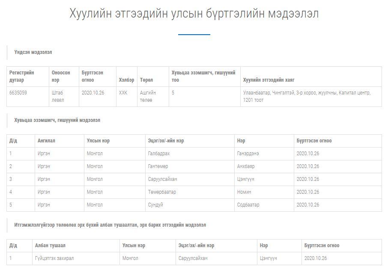Viewport: 388px width, 266px height.
Task: Select the position 'Гүйцэтгэх захирал'
Action: 54,258
